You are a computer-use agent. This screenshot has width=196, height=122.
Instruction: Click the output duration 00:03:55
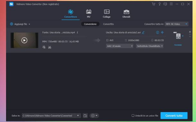pos(159,40)
